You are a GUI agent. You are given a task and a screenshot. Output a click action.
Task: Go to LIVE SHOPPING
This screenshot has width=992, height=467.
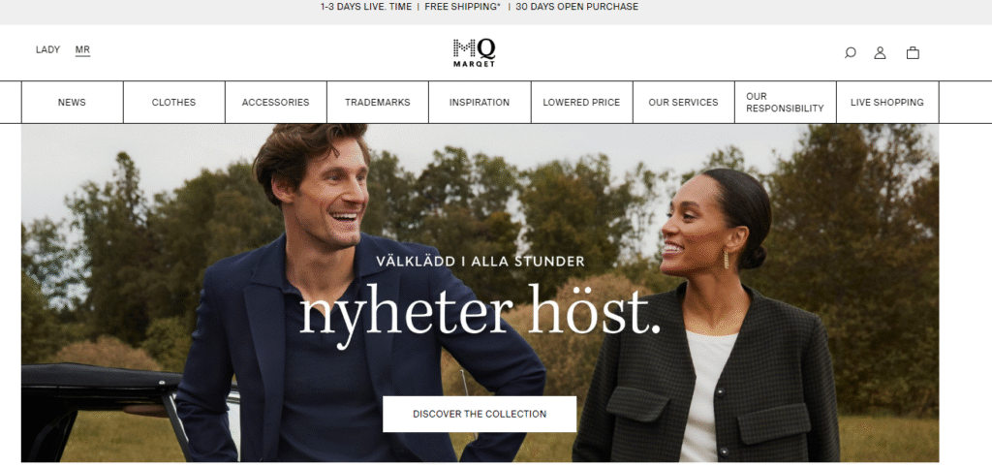(887, 103)
